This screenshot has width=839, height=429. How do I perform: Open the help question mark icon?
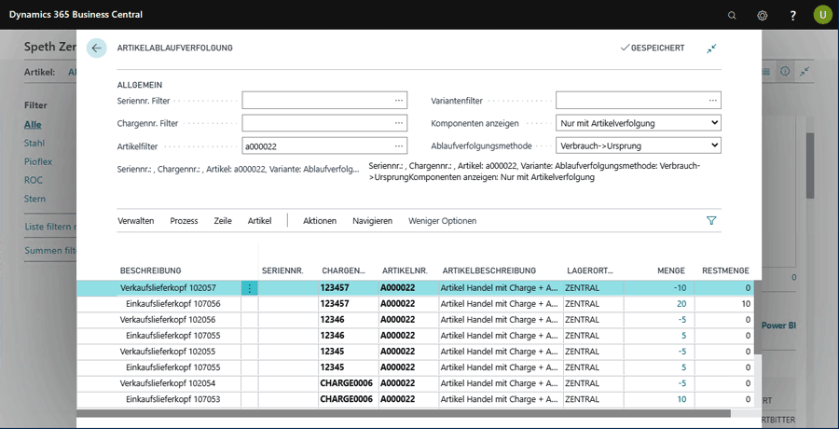click(x=793, y=15)
